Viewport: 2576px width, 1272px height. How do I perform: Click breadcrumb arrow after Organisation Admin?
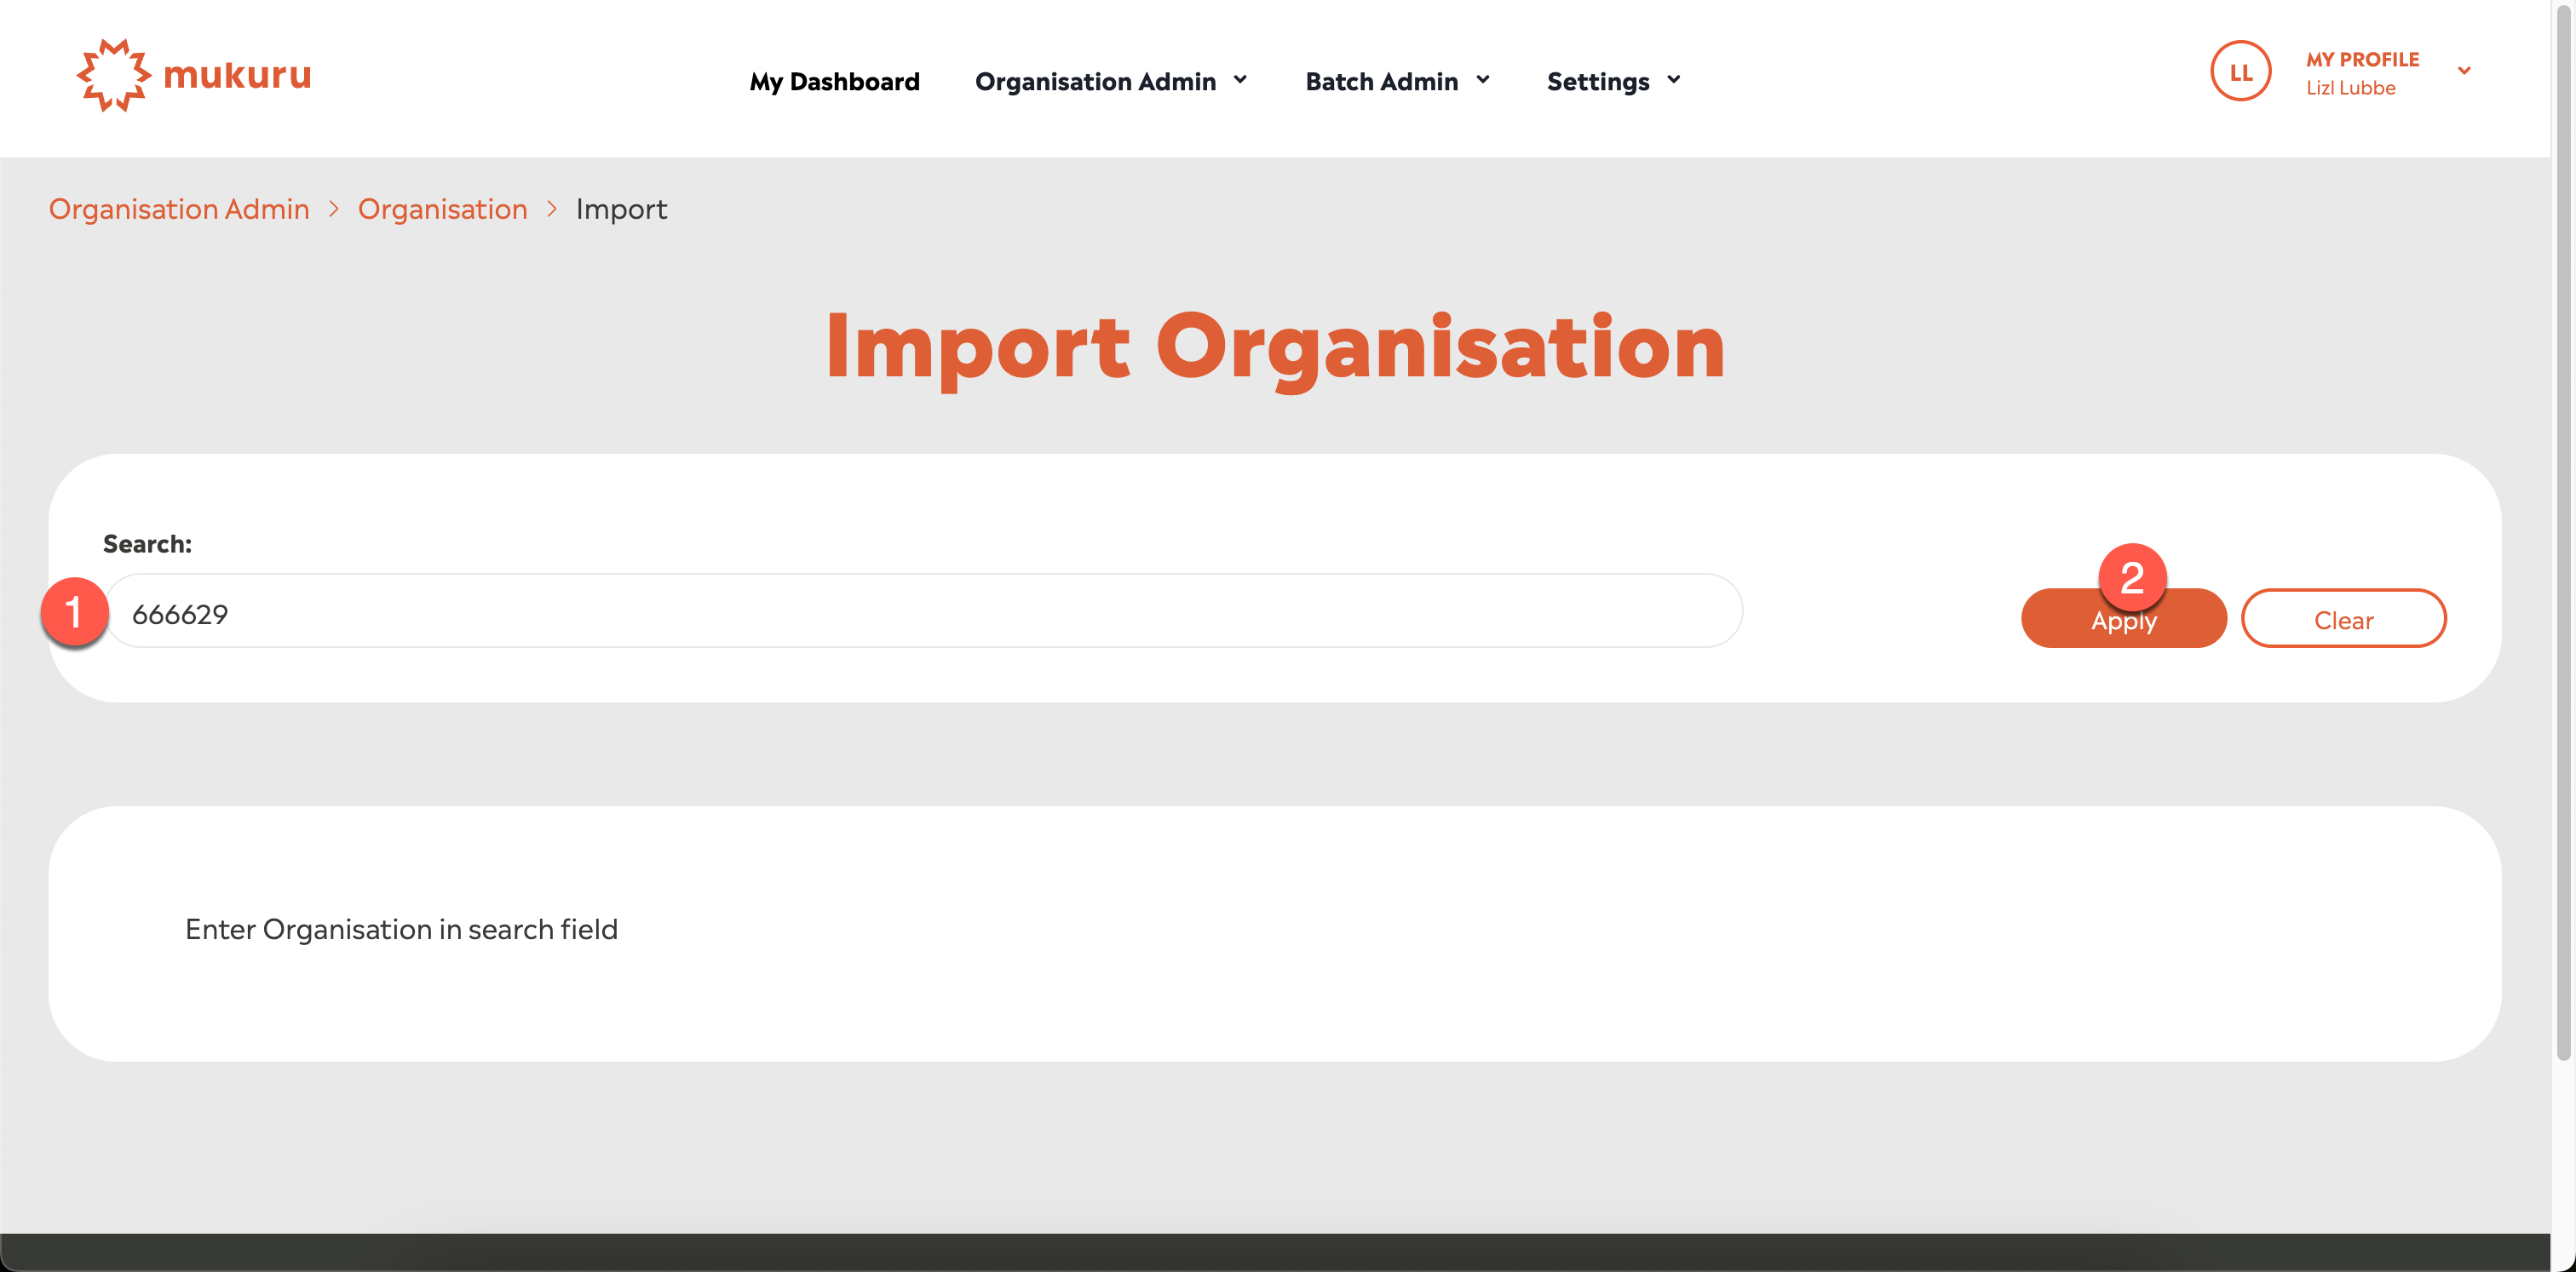(334, 209)
